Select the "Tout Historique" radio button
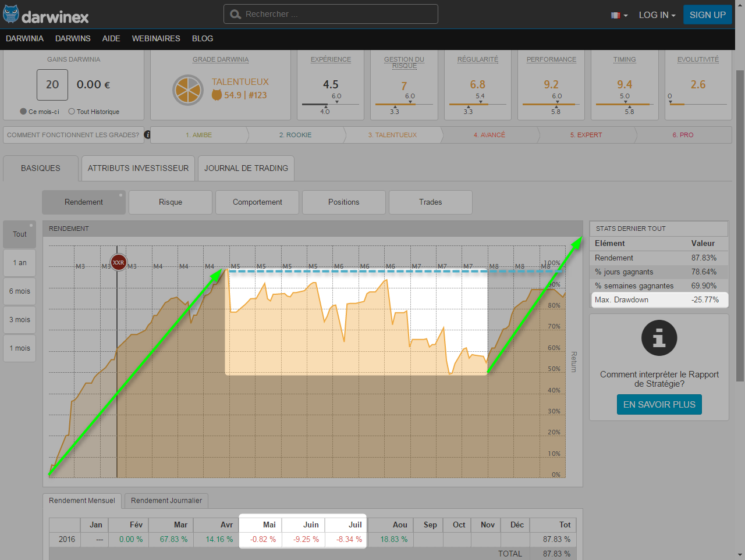 tap(72, 112)
